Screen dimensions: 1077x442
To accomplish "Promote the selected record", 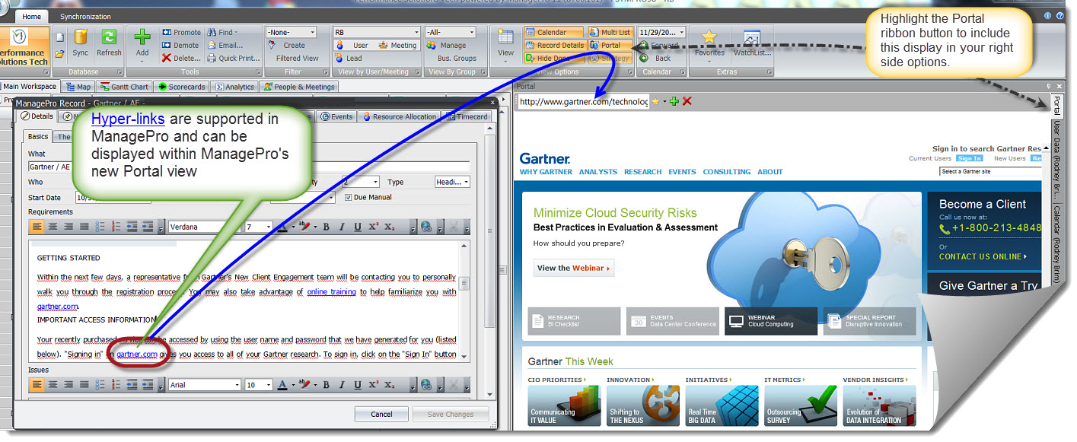I will [x=181, y=33].
